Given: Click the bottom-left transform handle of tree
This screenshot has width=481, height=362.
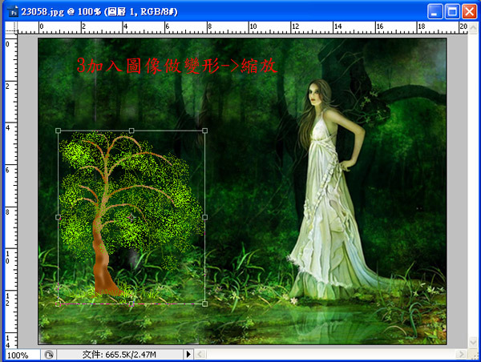Looking at the screenshot, I should click(x=58, y=304).
